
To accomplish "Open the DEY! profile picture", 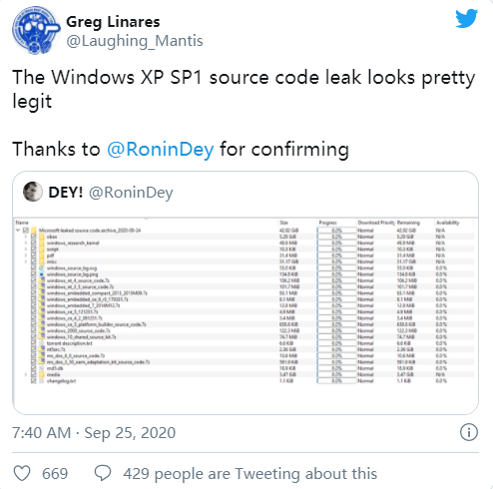I will coord(33,192).
